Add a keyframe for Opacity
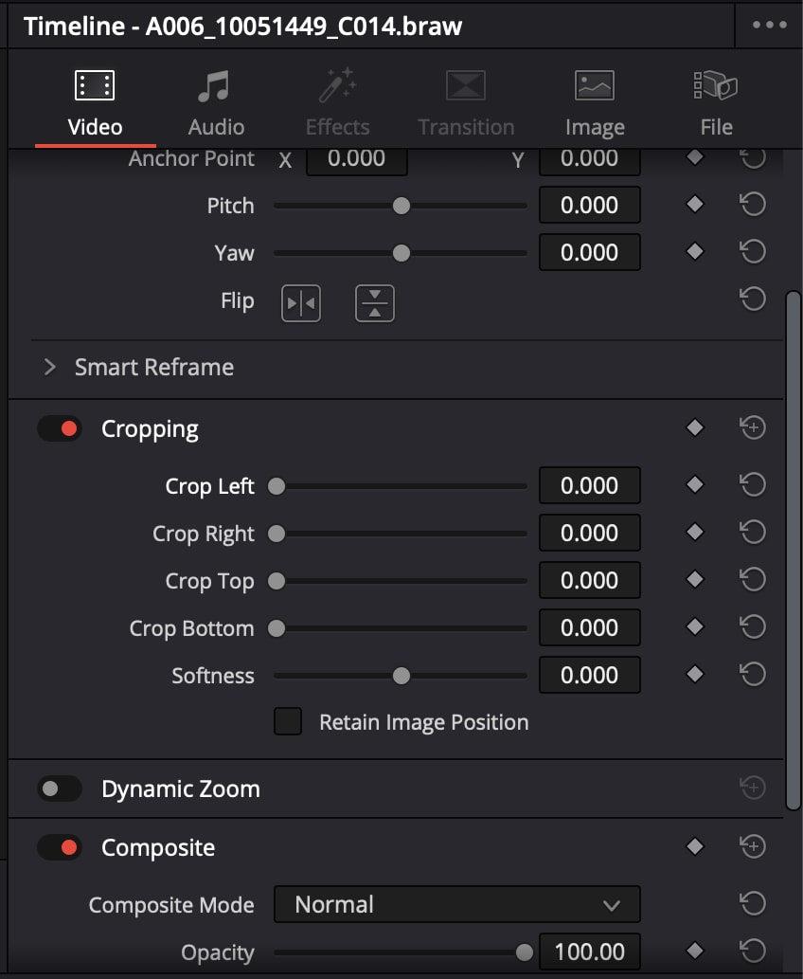The height and width of the screenshot is (979, 803). click(x=695, y=952)
